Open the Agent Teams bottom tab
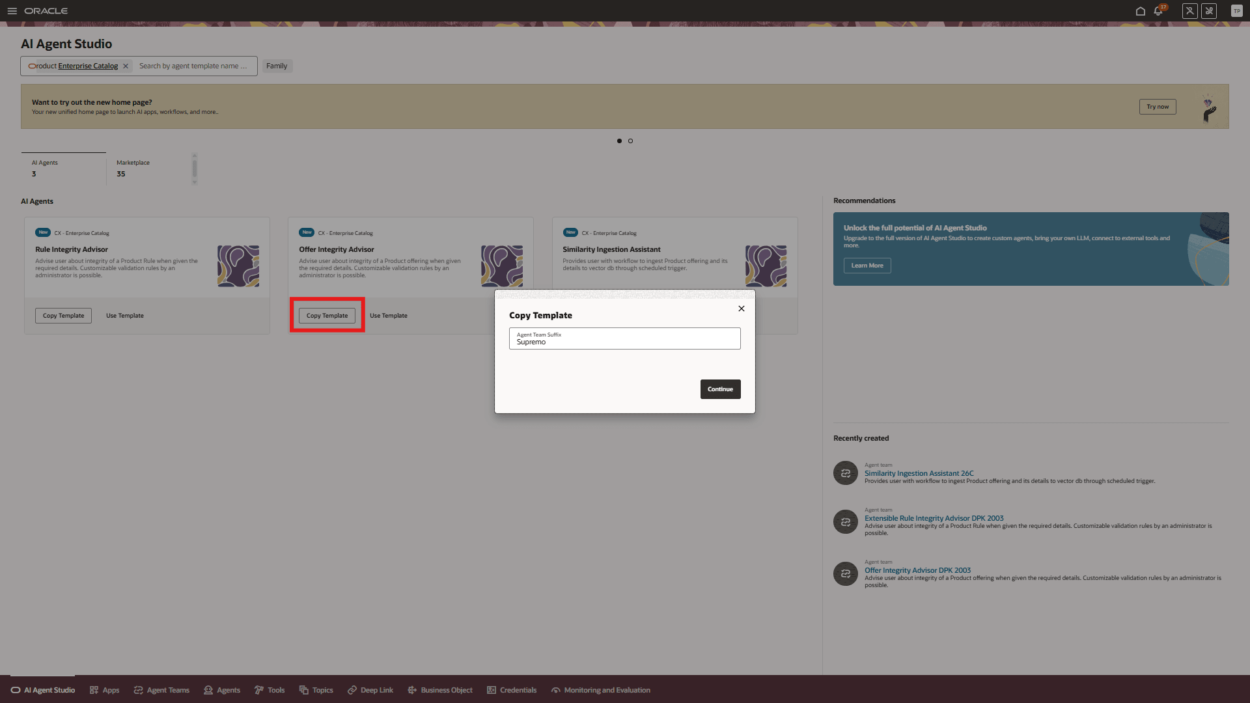The width and height of the screenshot is (1250, 703). click(161, 690)
